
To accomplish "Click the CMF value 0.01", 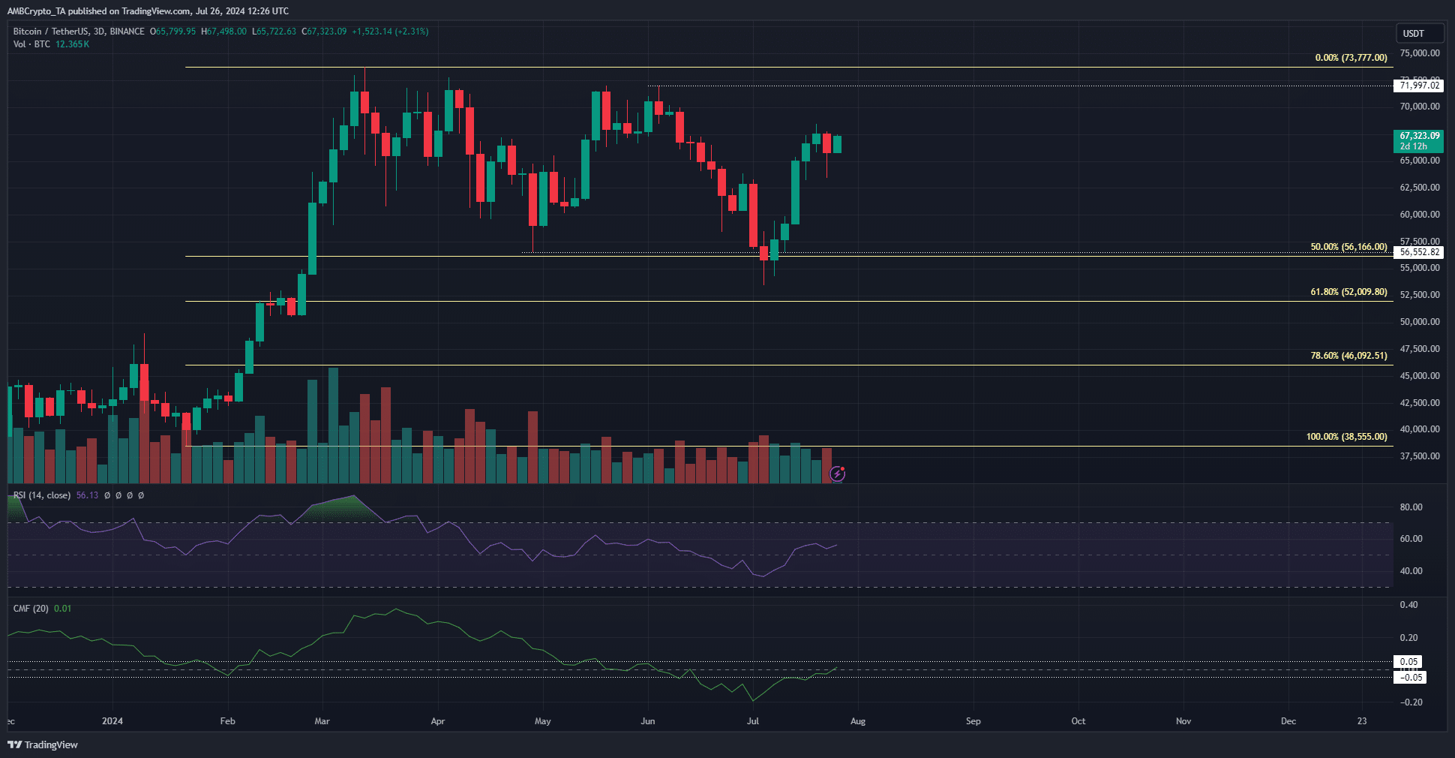I will (x=63, y=609).
